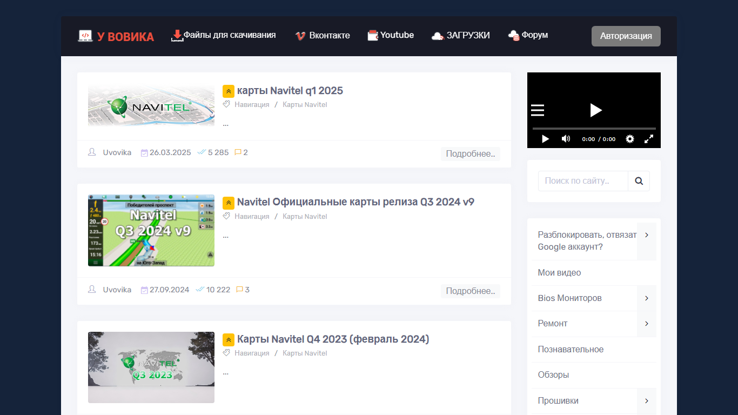738x415 pixels.
Task: Click the views checkmark icon beside 5 285
Action: [202, 152]
